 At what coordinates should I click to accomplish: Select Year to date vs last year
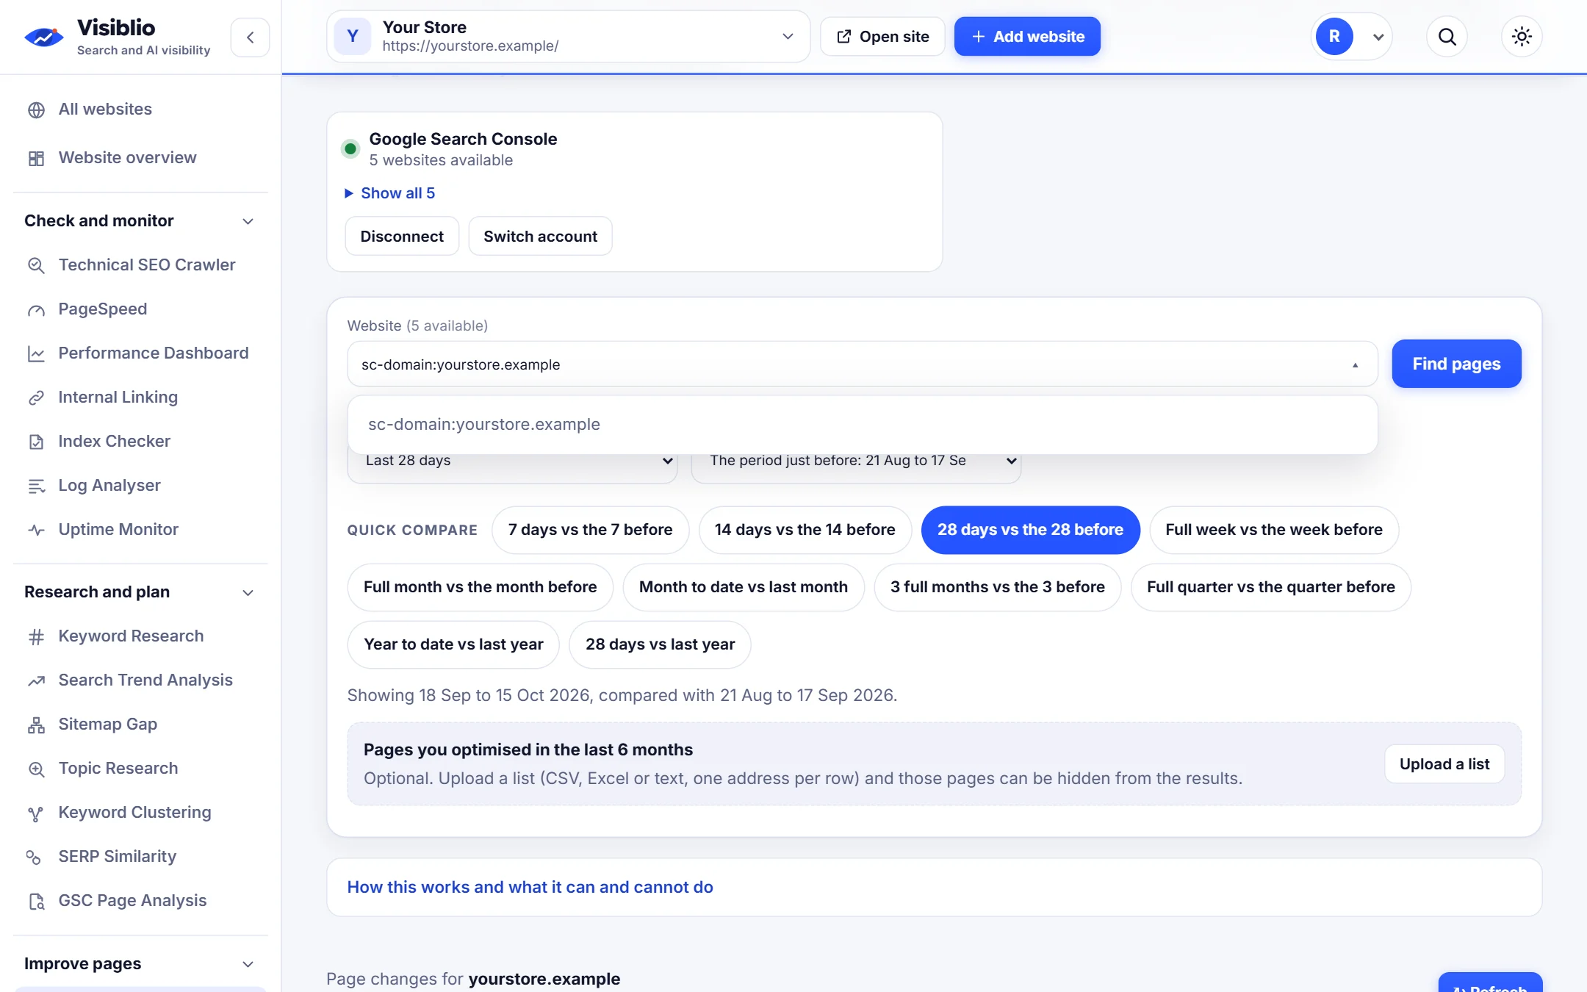[453, 644]
